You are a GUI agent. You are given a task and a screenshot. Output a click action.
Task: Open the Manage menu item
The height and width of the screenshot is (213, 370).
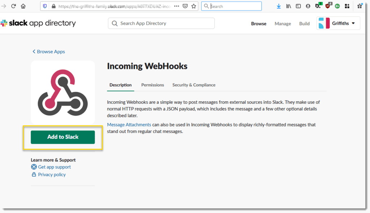click(x=283, y=23)
